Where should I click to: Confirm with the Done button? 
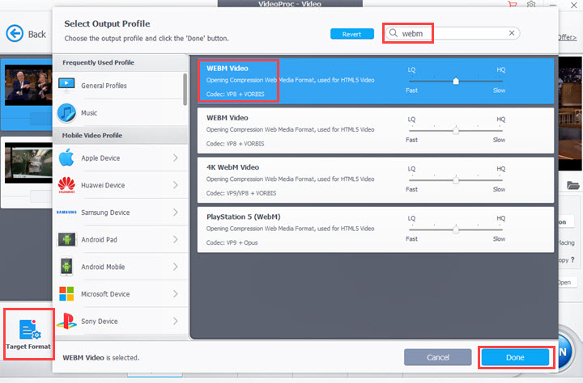[515, 357]
